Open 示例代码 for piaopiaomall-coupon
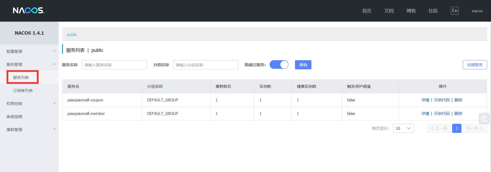The width and height of the screenshot is (491, 172). (x=442, y=100)
